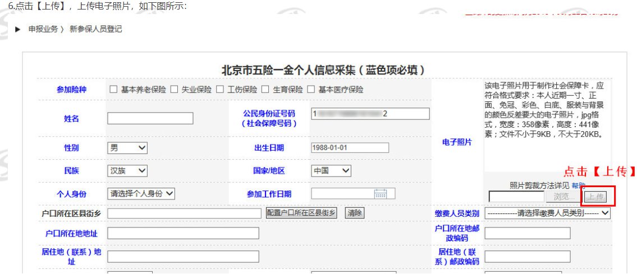Click the 电子照片 label
Screen dimensions: 637x274
coord(457,143)
